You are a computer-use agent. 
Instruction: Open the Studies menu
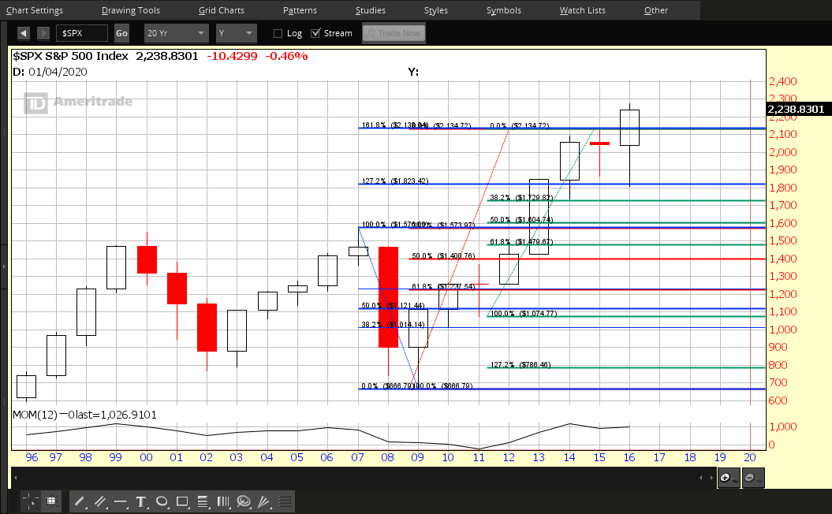click(371, 10)
